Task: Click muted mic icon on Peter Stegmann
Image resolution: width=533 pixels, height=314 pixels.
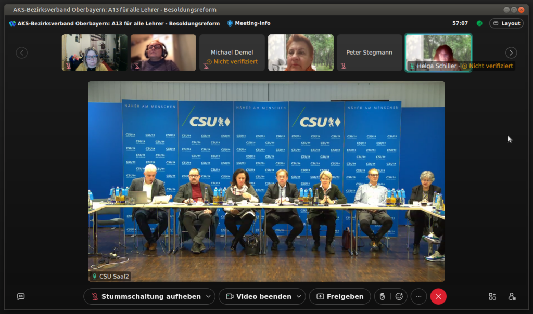Action: pos(344,66)
